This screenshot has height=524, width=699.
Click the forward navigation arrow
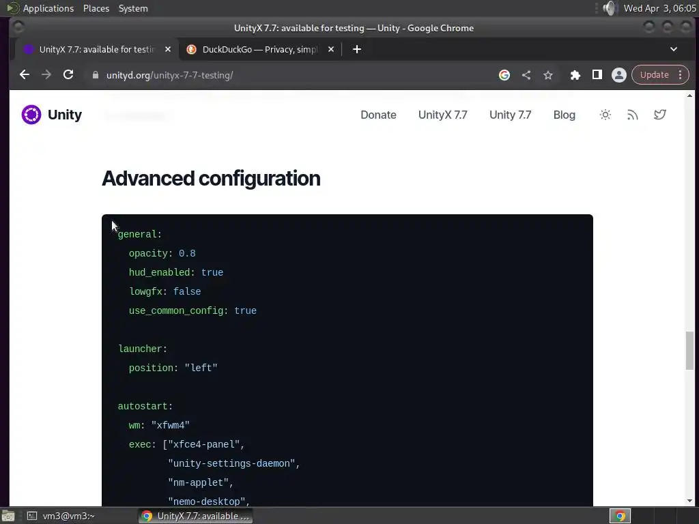[x=46, y=75]
